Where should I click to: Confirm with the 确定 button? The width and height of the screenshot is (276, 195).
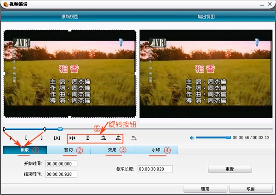(205, 189)
